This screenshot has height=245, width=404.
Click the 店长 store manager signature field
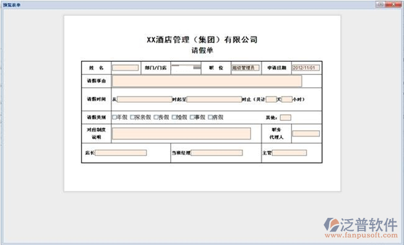(x=121, y=152)
